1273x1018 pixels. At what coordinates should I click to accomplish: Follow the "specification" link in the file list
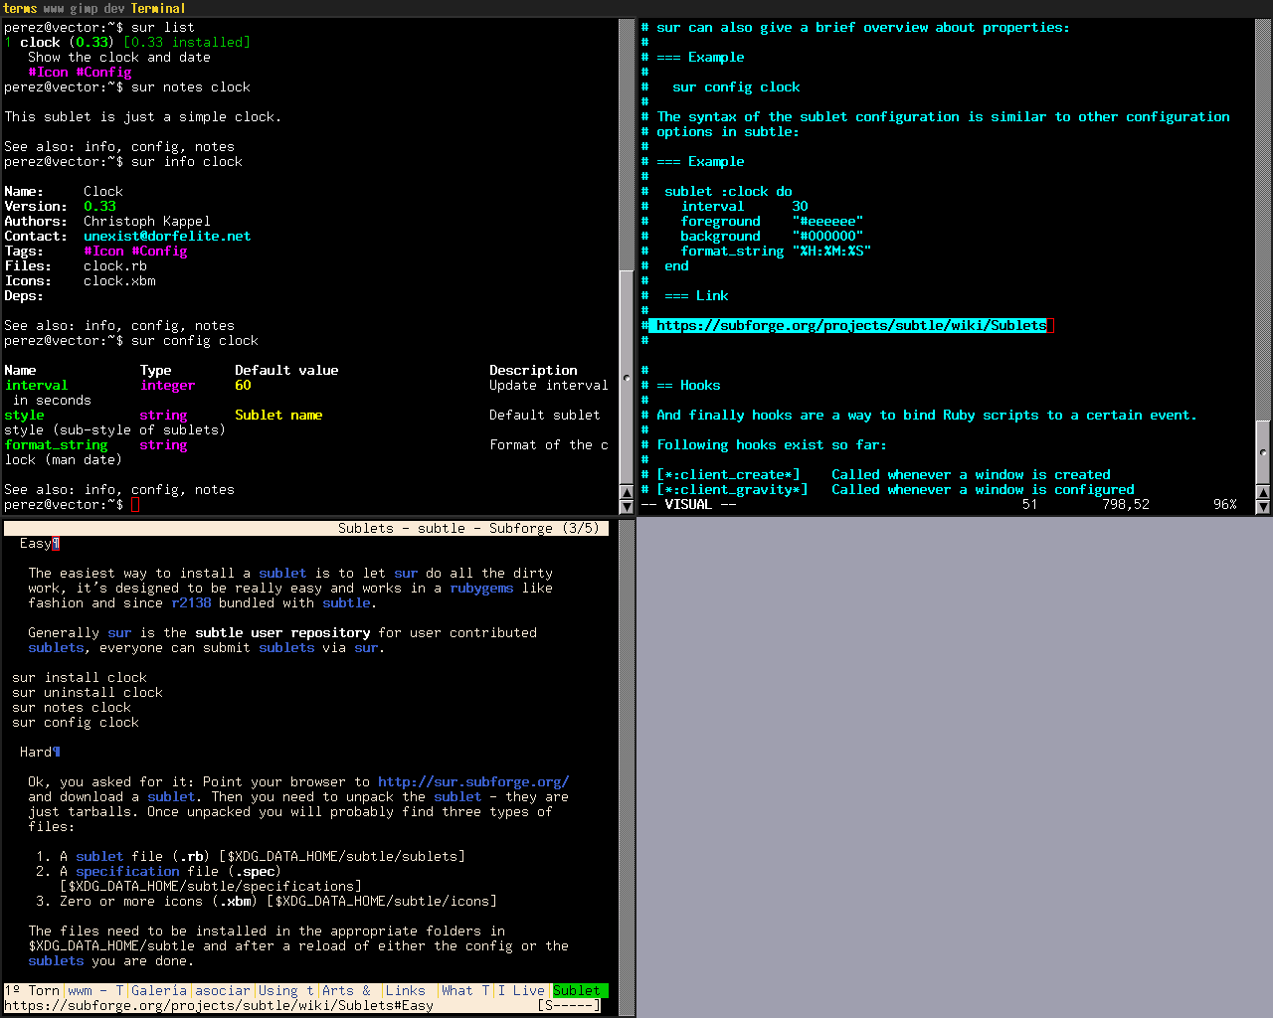(x=127, y=872)
